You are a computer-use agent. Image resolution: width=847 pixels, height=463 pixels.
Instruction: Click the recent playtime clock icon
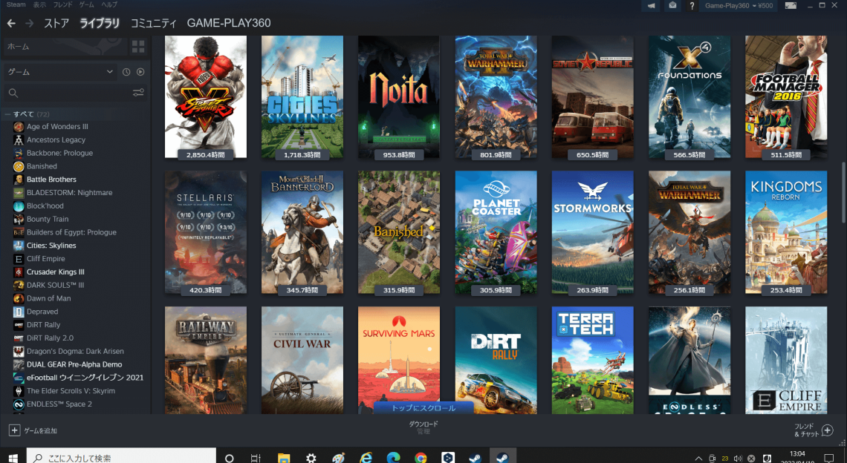[x=126, y=71]
